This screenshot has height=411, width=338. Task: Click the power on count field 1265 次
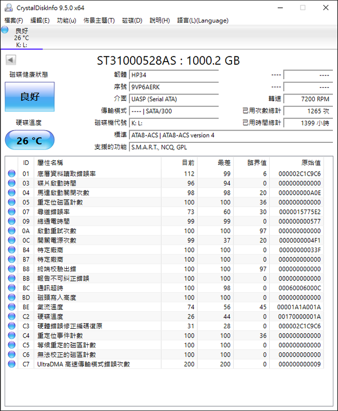point(308,111)
